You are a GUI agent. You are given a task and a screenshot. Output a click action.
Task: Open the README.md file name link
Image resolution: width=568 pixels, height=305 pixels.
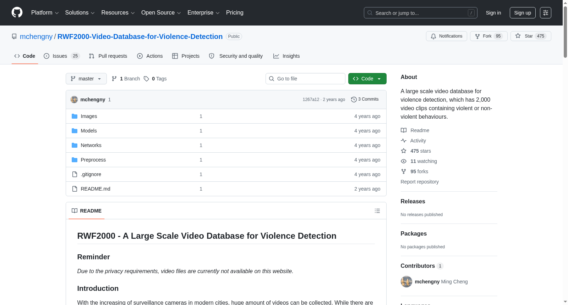[x=95, y=189]
